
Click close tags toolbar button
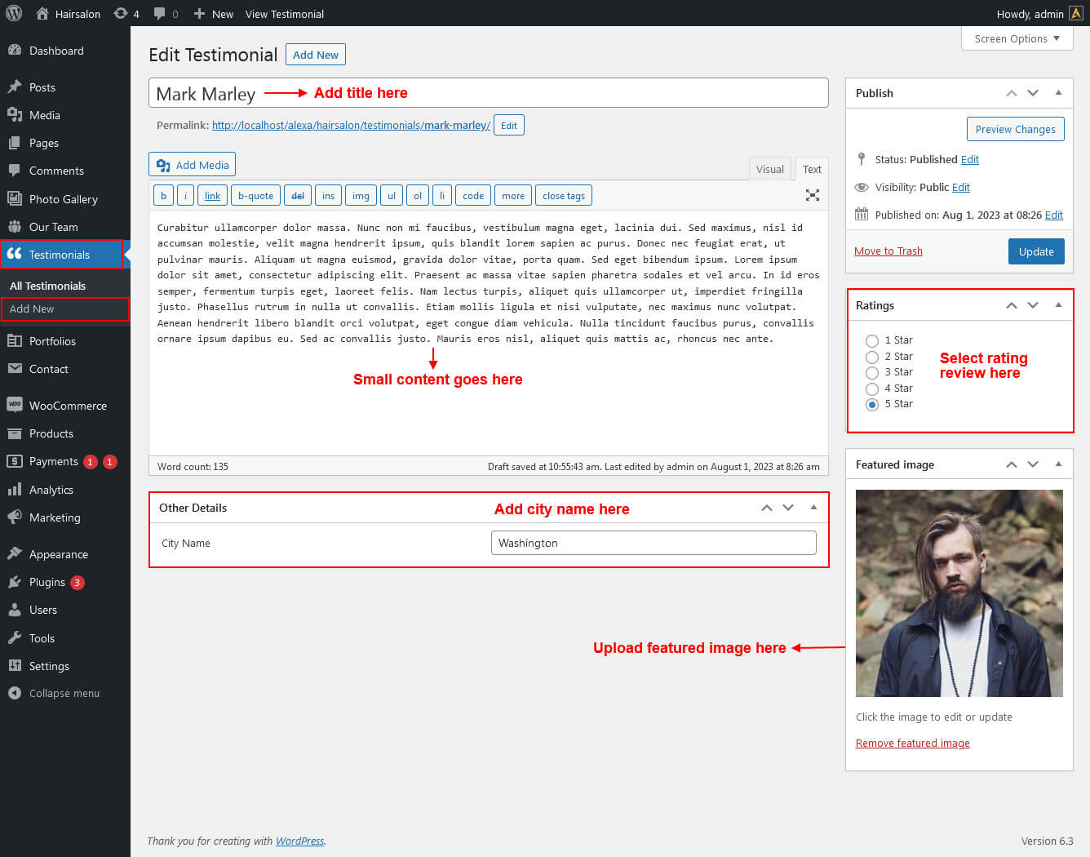564,196
